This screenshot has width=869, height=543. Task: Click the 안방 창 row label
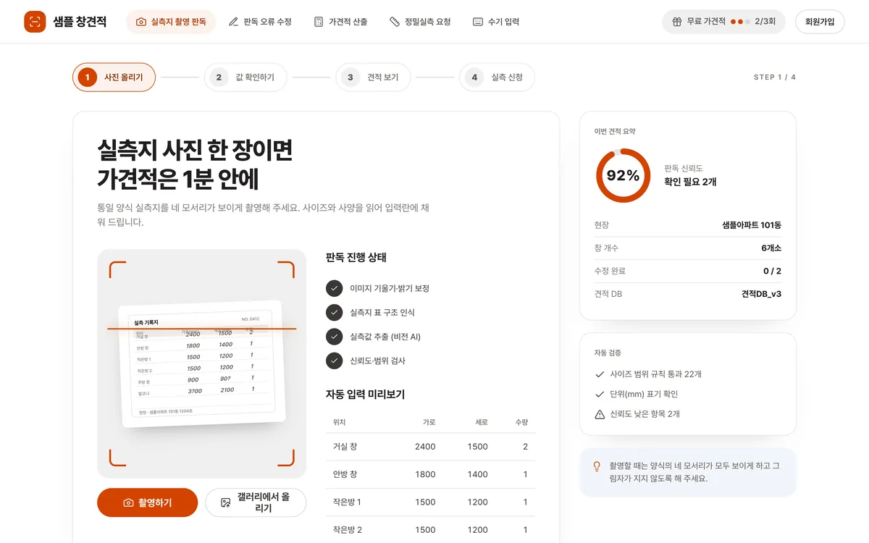tap(345, 474)
